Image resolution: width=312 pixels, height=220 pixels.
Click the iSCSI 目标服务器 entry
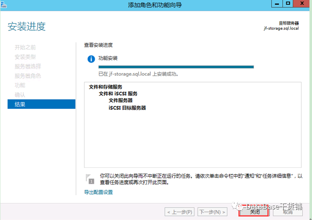tap(127, 108)
